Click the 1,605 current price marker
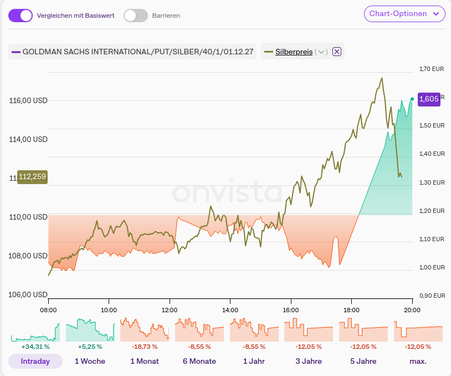This screenshot has height=376, width=451. pyautogui.click(x=429, y=99)
